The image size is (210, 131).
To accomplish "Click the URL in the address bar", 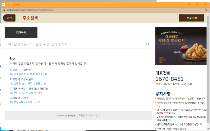I will click(x=30, y=10).
